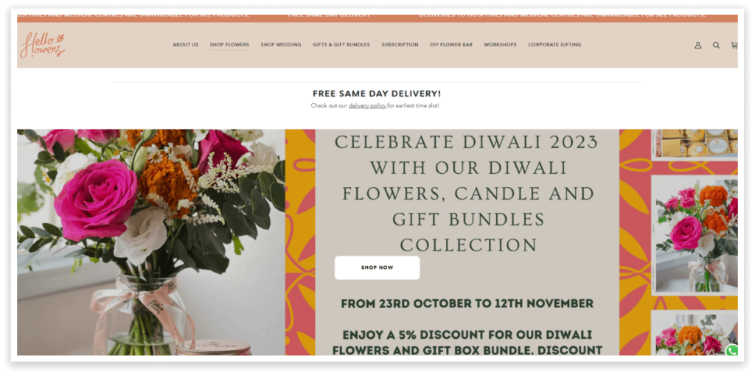Open the shopping cart icon
This screenshot has height=375, width=755.
[734, 45]
